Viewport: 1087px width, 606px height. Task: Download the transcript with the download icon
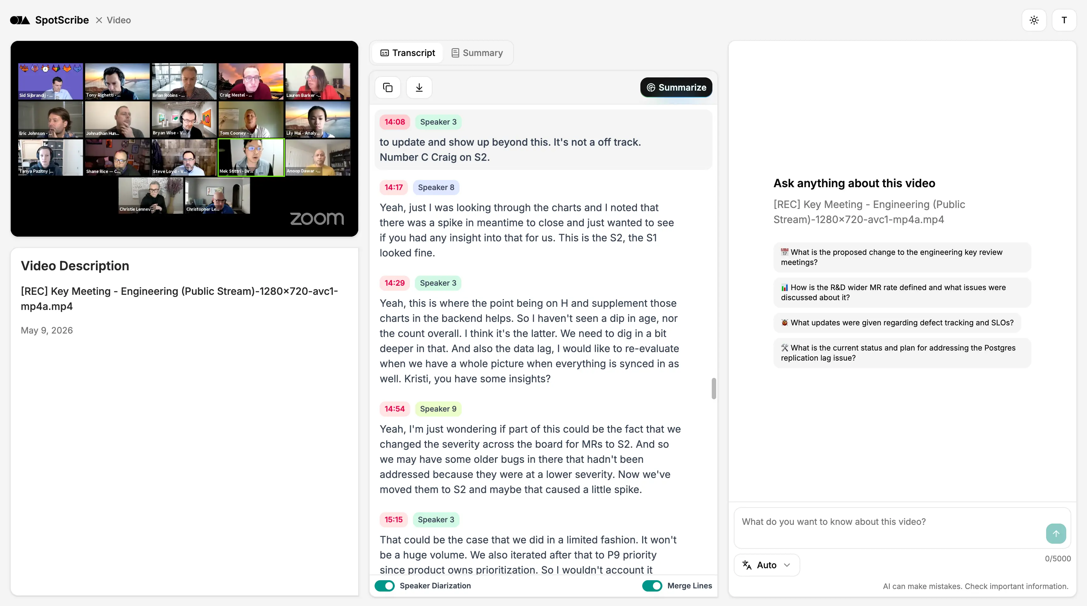coord(419,87)
